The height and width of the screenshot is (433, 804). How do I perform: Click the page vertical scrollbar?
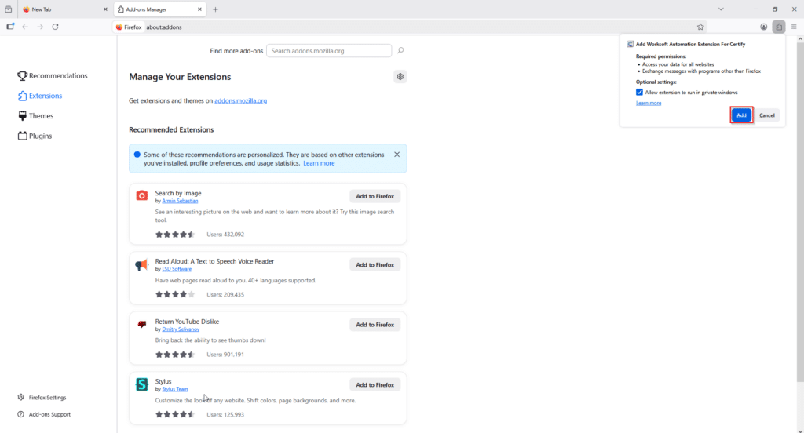[x=800, y=213]
